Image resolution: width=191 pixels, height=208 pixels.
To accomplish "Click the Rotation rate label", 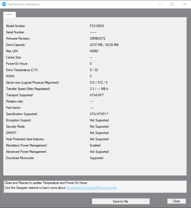I will [15, 101].
